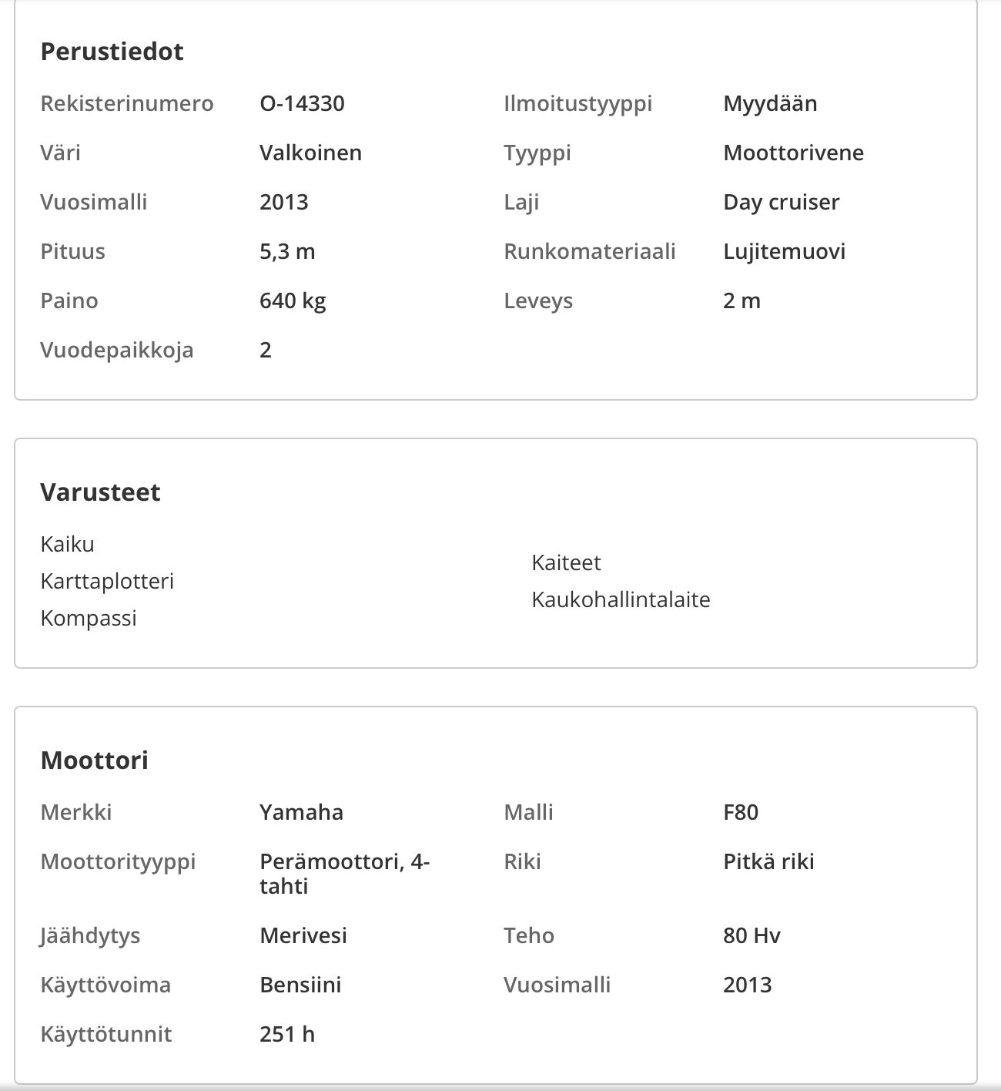1001x1091 pixels.
Task: Click the Day cruiser type value
Action: pos(782,202)
